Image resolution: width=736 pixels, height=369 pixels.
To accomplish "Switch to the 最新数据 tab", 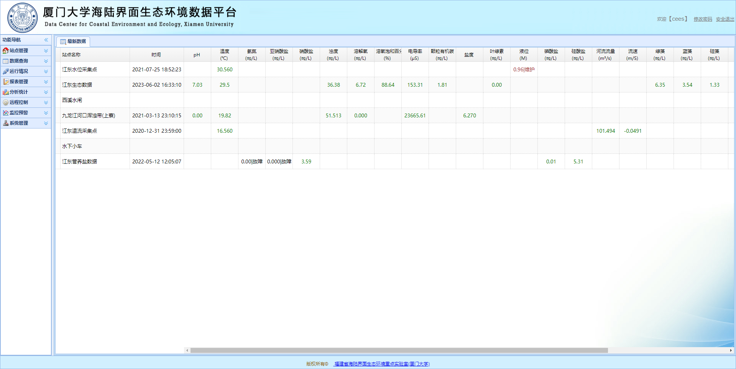I will (73, 41).
